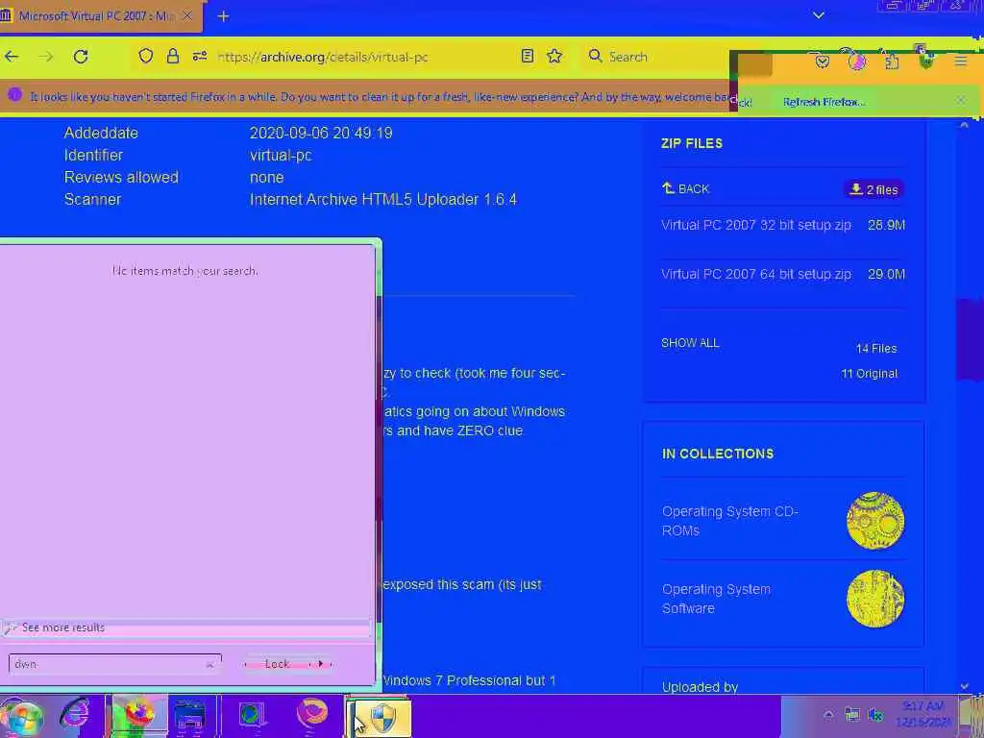Click the volume speaker icon in tray
Viewport: 984px width, 738px height.
coord(875,715)
